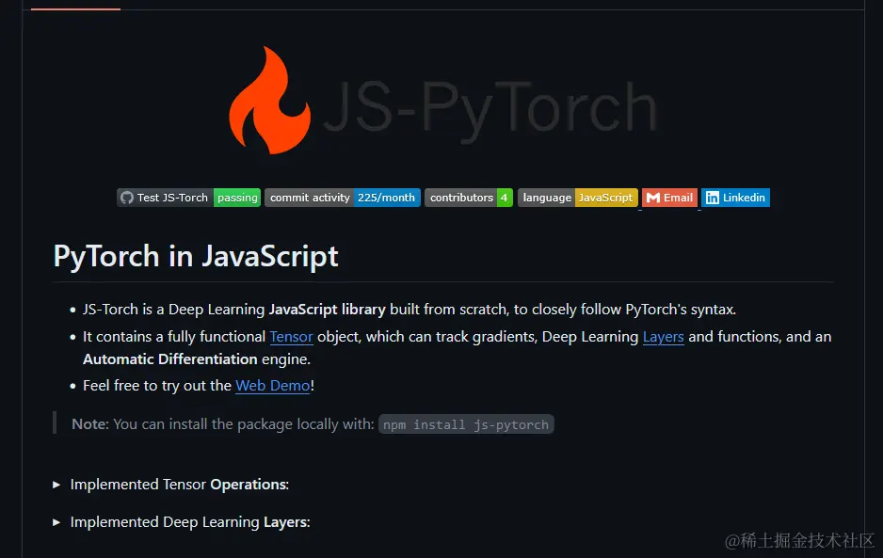Click the npm install js-pytorch code snippet

click(x=466, y=424)
